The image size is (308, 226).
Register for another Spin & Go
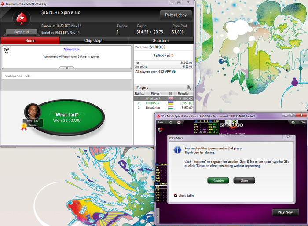click(218, 180)
